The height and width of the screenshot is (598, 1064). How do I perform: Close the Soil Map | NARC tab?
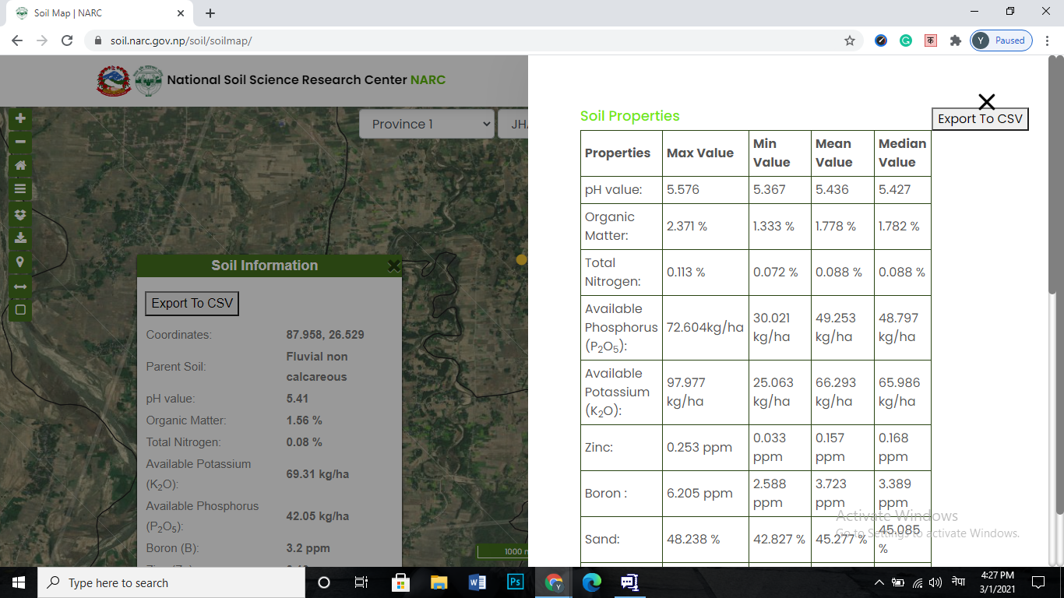click(181, 13)
